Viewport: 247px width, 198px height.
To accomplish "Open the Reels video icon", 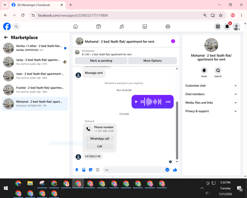I will click(98, 26).
